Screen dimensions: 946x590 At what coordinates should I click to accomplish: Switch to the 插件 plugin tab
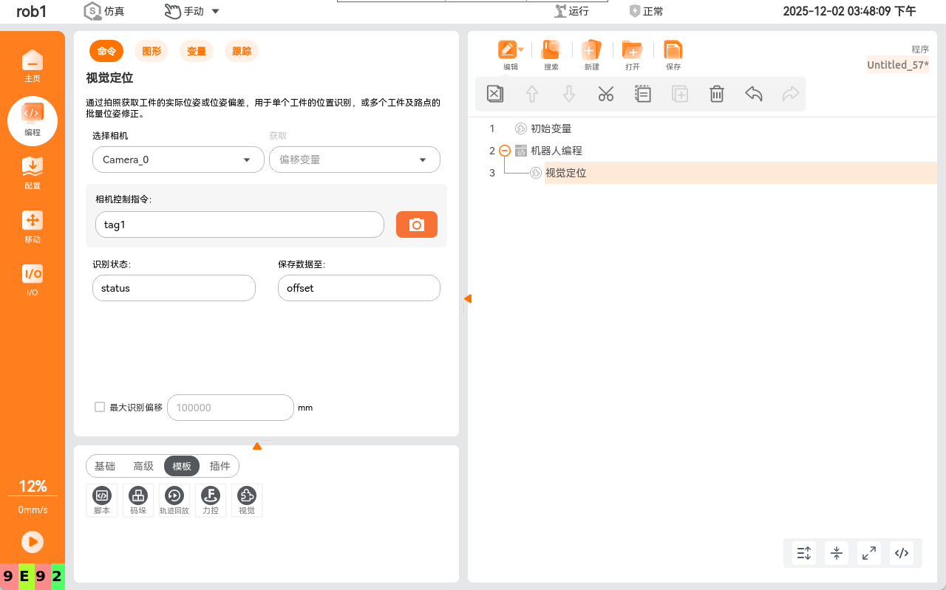pos(220,466)
